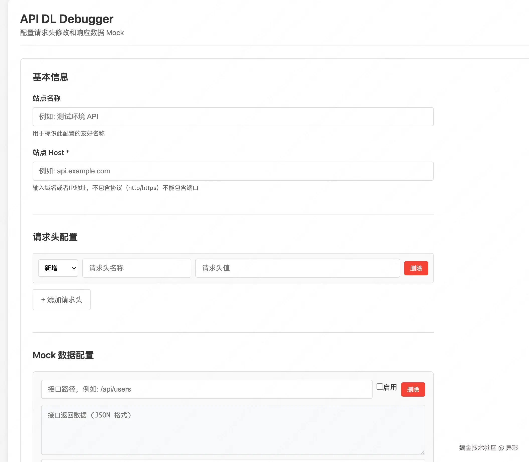Click the 接口路径 input field
The image size is (529, 462).
[x=206, y=389]
